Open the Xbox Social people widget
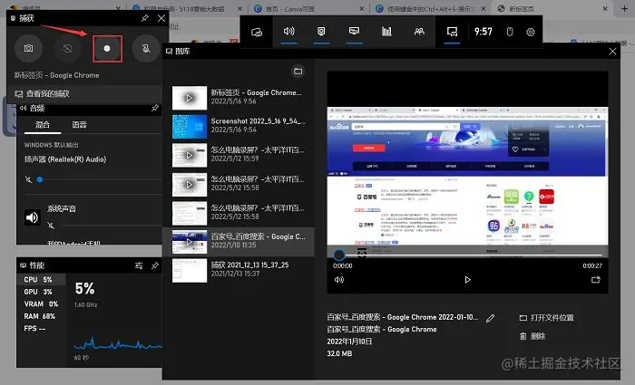The width and height of the screenshot is (635, 385). [x=419, y=32]
